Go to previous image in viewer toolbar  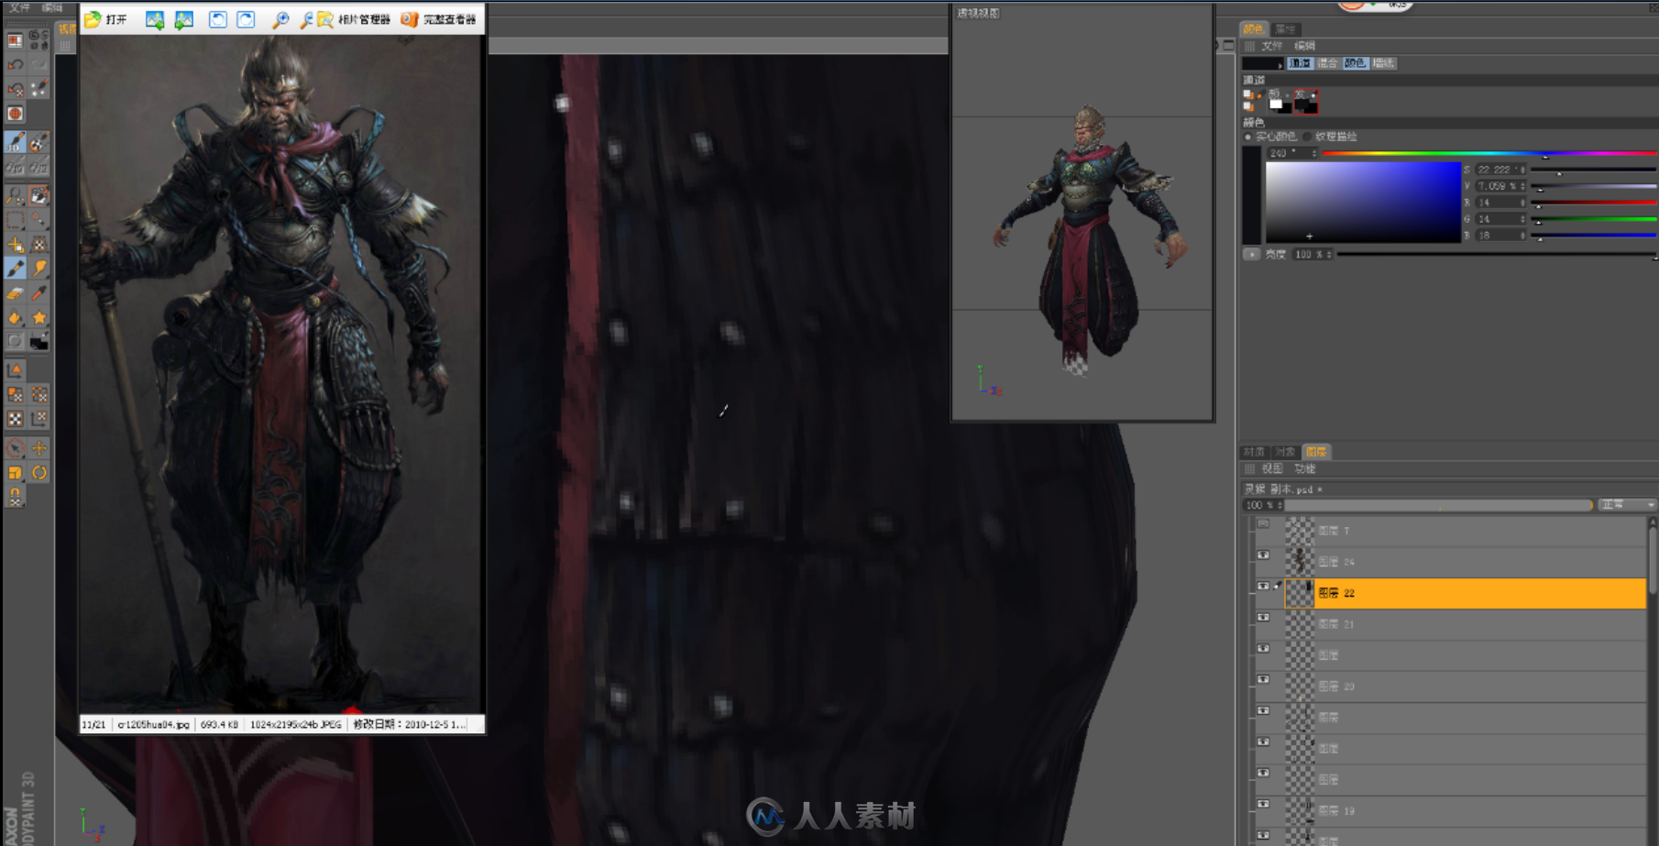click(155, 19)
